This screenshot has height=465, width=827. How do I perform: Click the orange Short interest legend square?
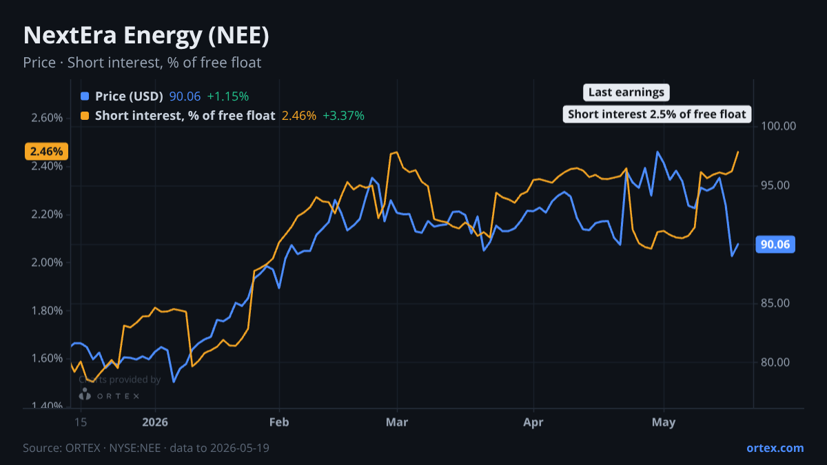coord(85,116)
